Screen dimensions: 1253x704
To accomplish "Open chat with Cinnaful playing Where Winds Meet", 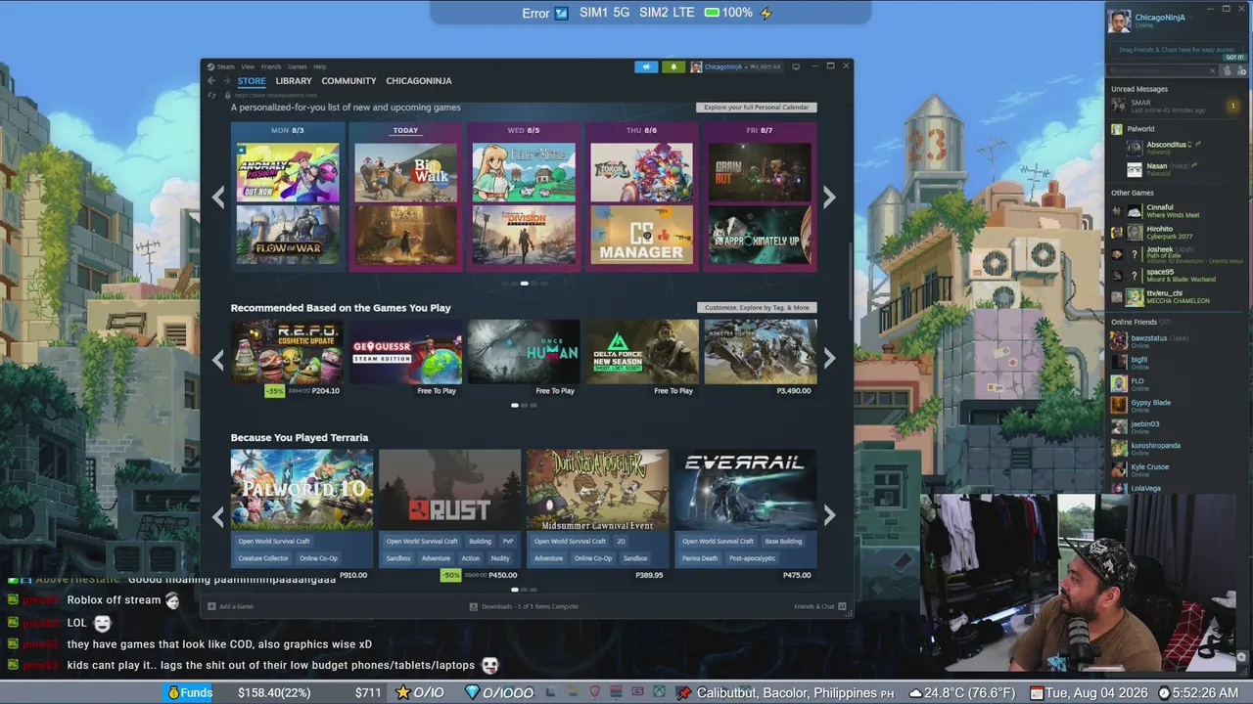I will pos(1175,211).
